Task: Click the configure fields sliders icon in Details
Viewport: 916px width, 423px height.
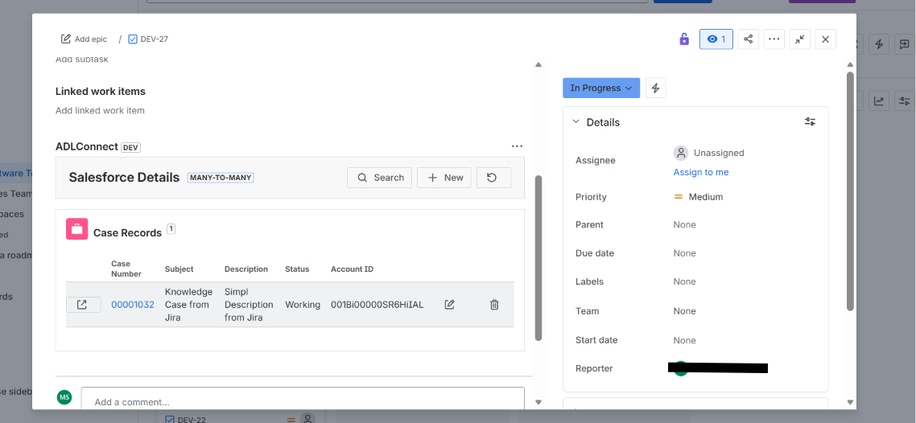Action: (810, 122)
